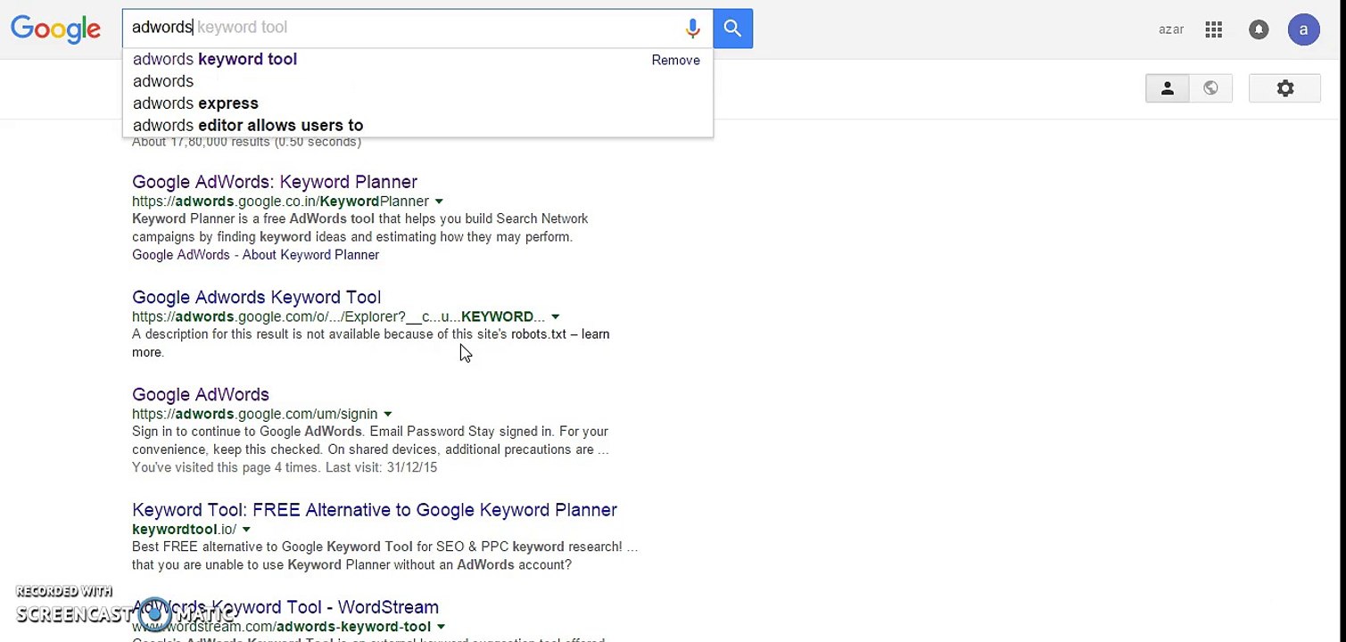Switch to global results globe icon
This screenshot has width=1346, height=642.
1210,88
